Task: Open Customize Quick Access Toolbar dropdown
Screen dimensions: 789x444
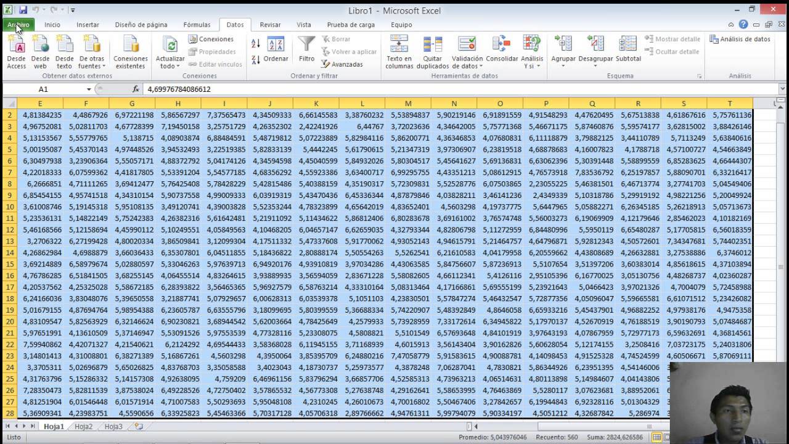Action: click(73, 10)
